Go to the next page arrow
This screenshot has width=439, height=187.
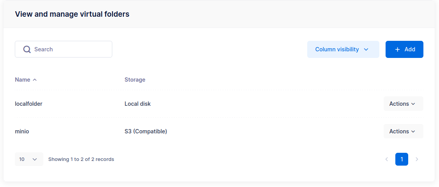pos(417,159)
